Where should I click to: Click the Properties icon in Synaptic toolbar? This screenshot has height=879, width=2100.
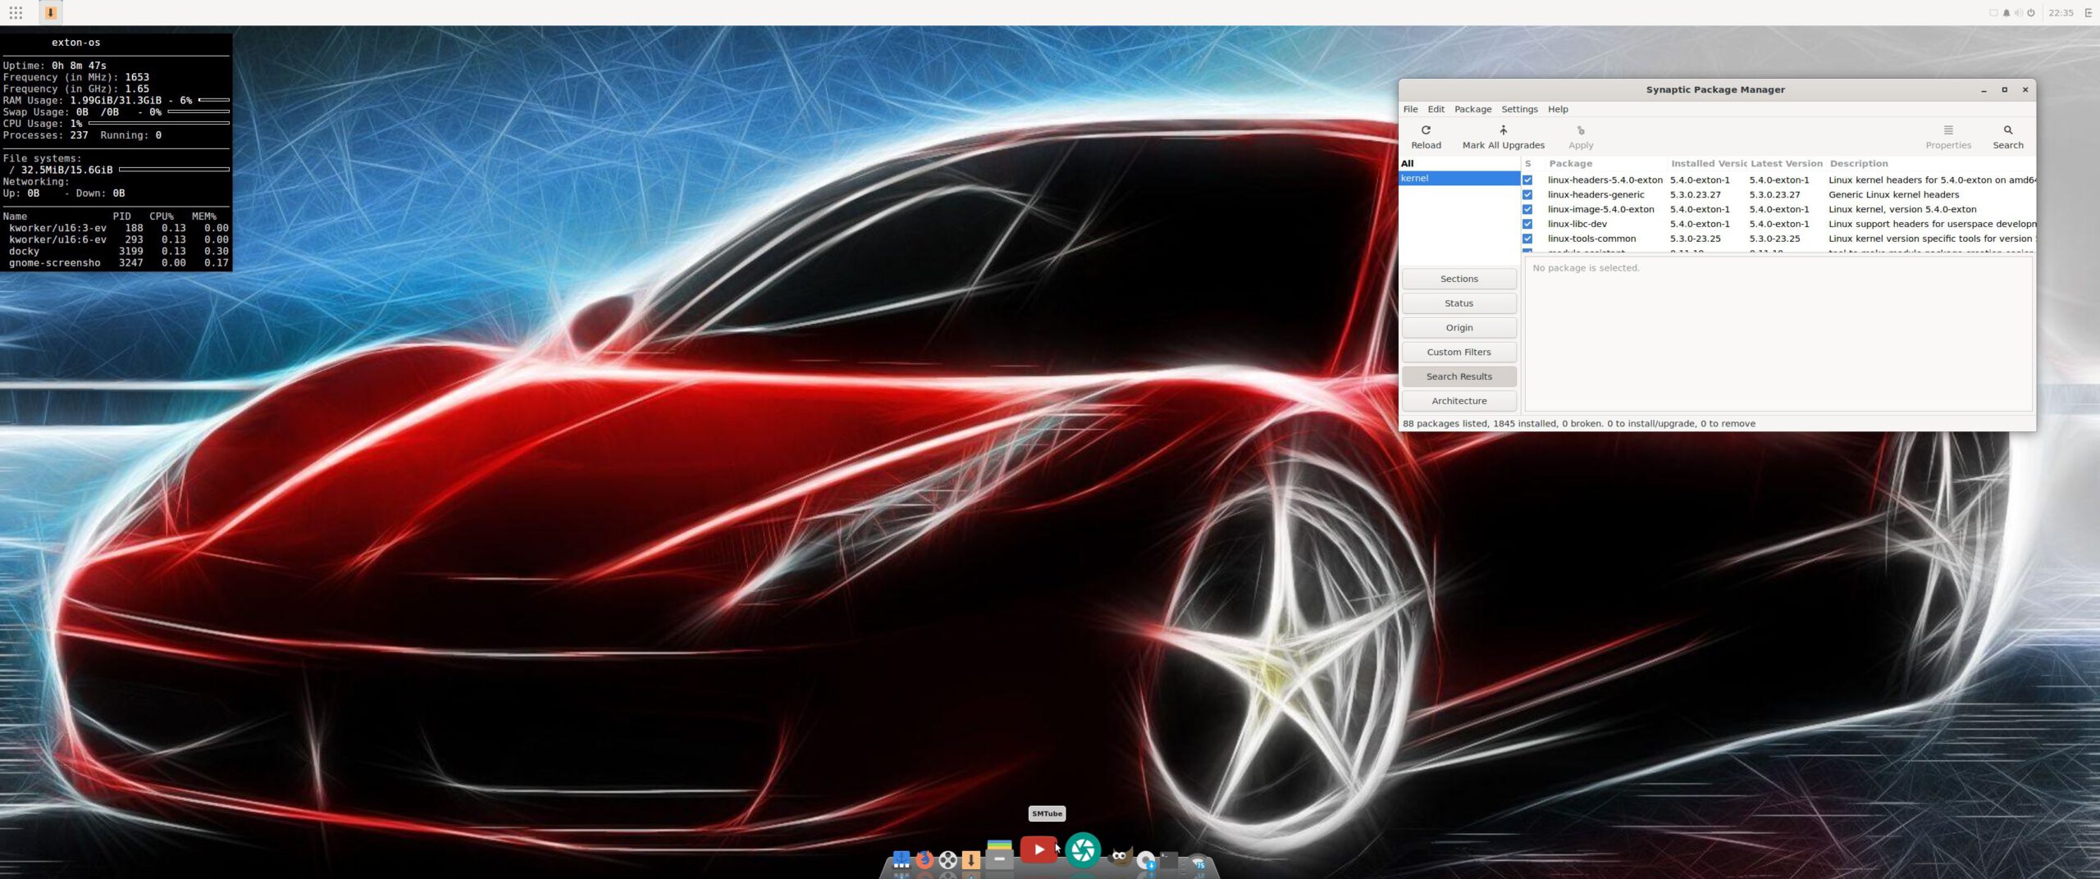click(1948, 131)
